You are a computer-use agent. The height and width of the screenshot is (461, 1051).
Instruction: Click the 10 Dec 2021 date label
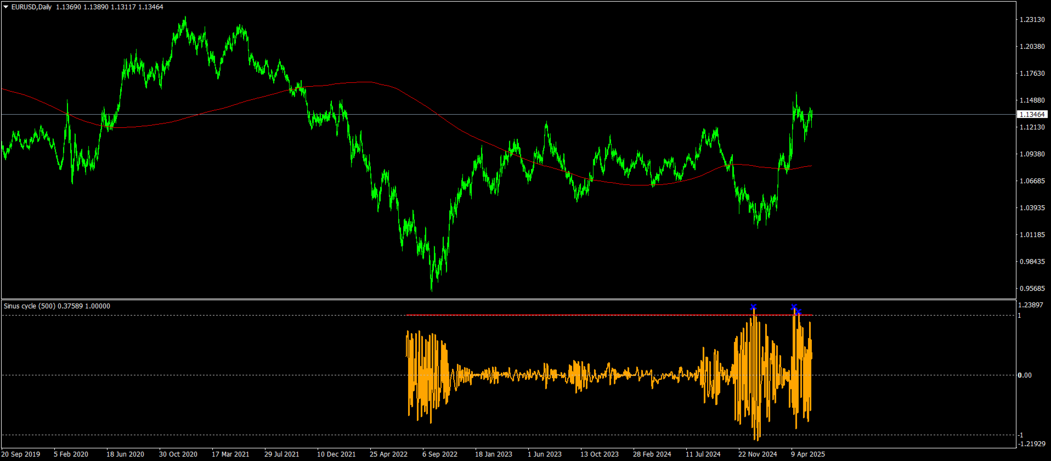pyautogui.click(x=336, y=454)
